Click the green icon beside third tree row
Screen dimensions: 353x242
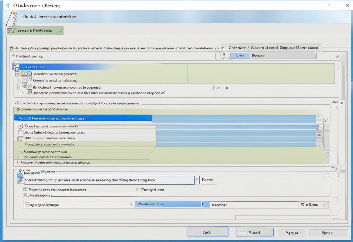point(25,86)
